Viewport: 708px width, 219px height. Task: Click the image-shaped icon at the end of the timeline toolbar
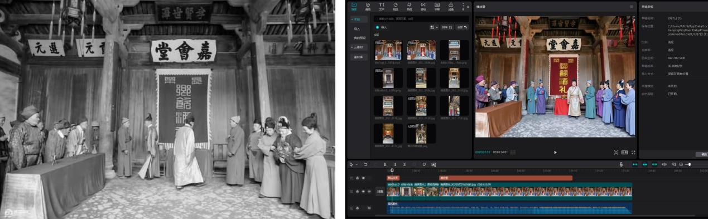434,164
